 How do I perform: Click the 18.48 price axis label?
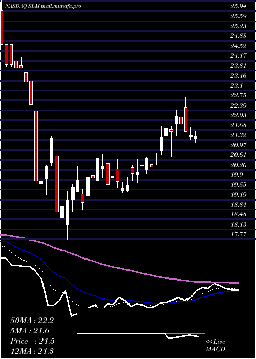239,214
